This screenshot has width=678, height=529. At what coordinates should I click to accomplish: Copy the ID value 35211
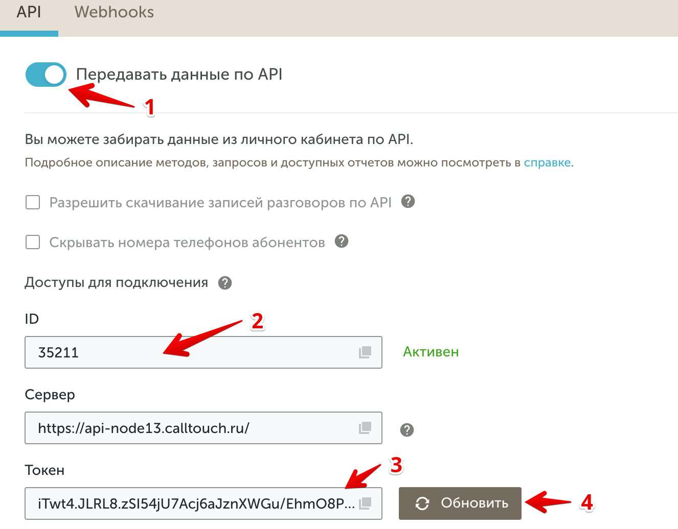coord(365,352)
